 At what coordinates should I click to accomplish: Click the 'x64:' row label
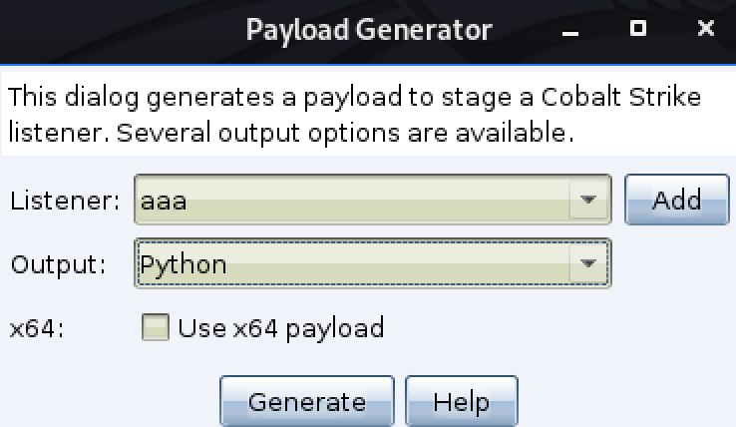point(37,328)
